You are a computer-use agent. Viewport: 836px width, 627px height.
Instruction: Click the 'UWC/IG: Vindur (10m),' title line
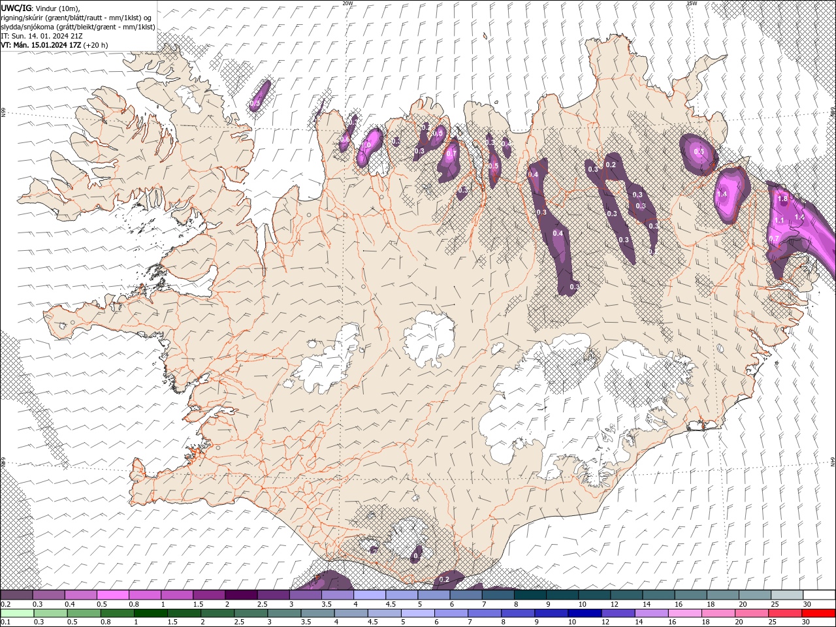[39, 8]
